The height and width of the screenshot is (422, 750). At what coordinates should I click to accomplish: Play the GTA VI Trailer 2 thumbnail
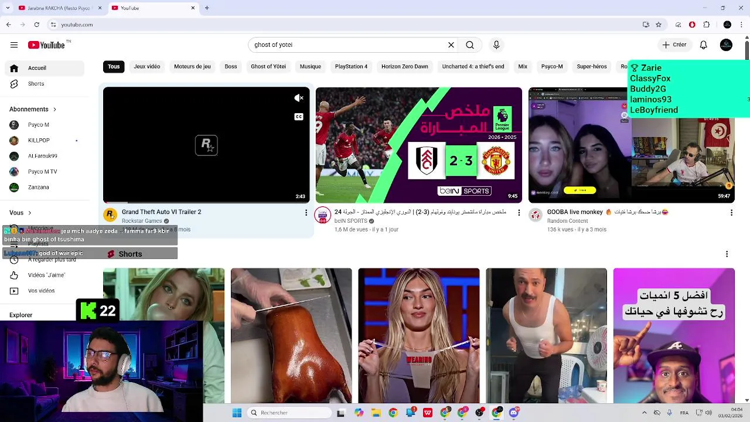pyautogui.click(x=206, y=145)
